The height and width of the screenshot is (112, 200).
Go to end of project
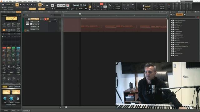[x=68, y=8]
